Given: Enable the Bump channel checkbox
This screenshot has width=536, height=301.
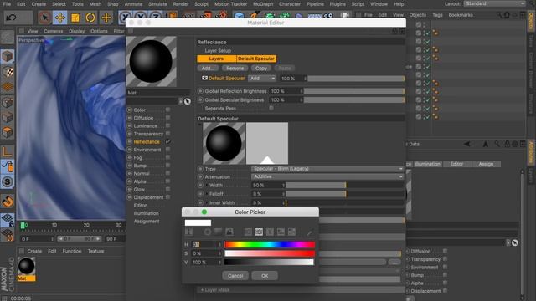Looking at the screenshot, I should coord(167,166).
